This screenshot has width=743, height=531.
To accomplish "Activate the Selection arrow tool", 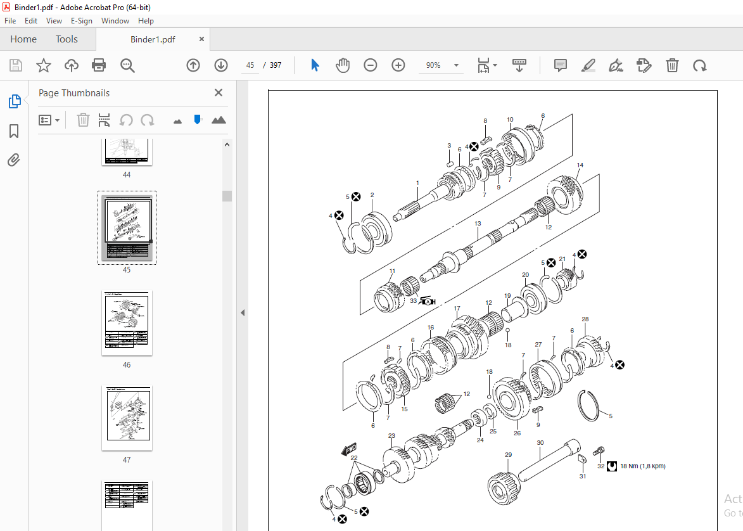I will pyautogui.click(x=315, y=65).
